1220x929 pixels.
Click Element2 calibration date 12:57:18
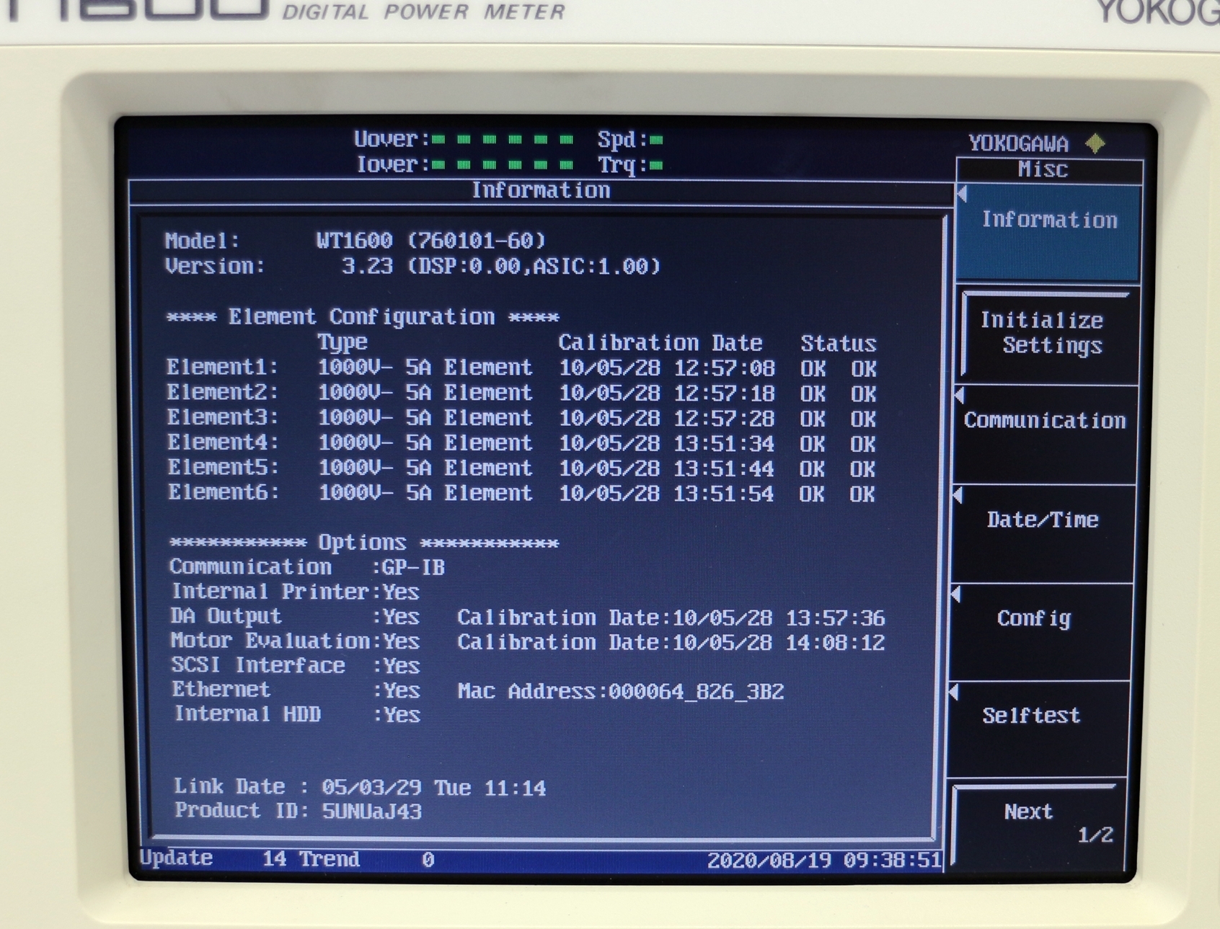tap(667, 394)
